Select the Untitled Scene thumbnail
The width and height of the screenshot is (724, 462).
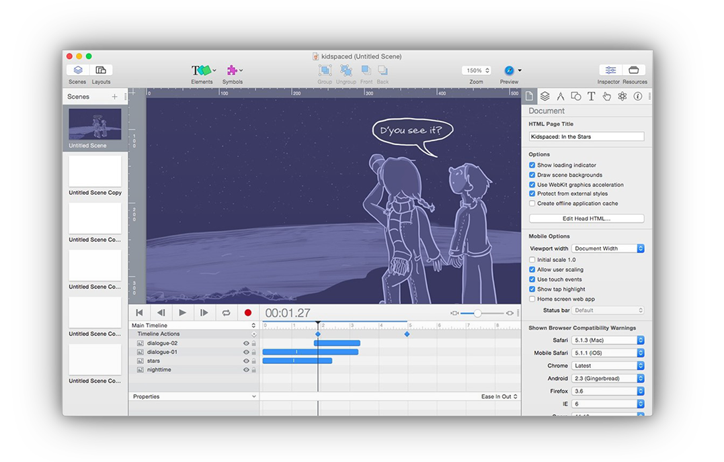pyautogui.click(x=95, y=124)
